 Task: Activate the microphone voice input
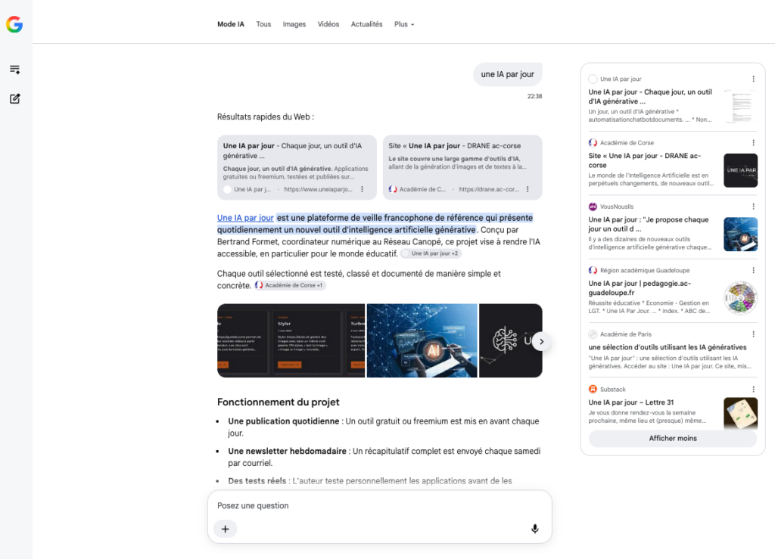(535, 529)
